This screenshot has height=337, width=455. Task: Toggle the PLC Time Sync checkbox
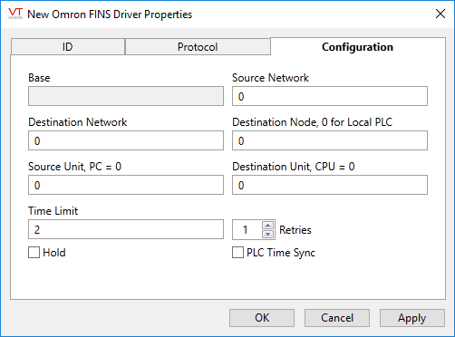237,253
